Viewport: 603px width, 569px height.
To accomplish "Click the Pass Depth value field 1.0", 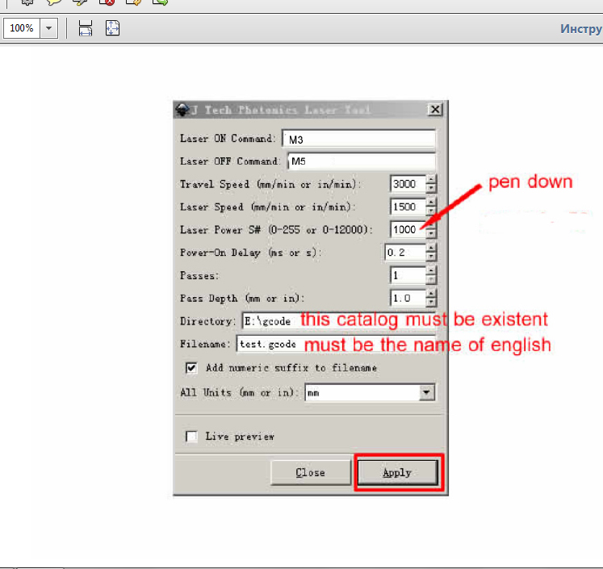I will pos(408,298).
